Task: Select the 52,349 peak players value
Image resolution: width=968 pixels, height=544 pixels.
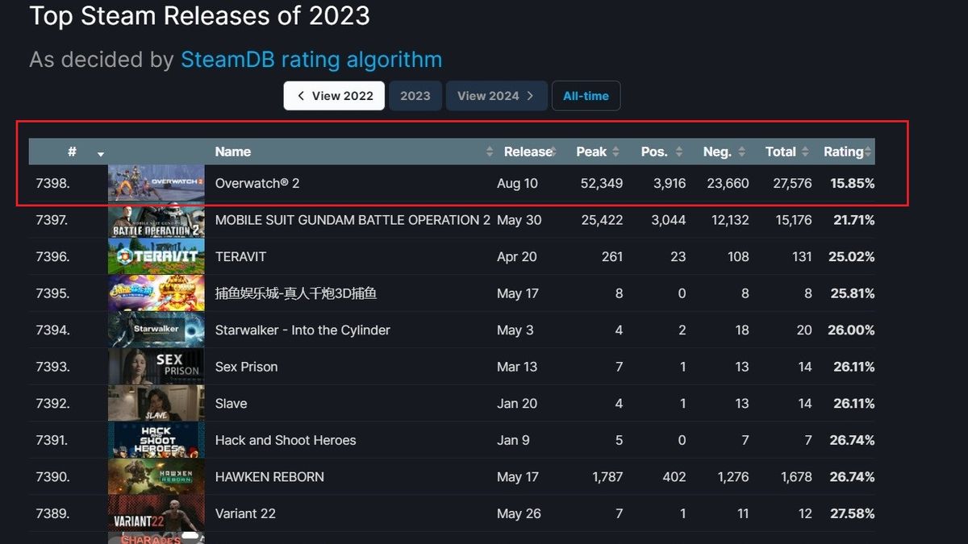Action: click(x=602, y=183)
